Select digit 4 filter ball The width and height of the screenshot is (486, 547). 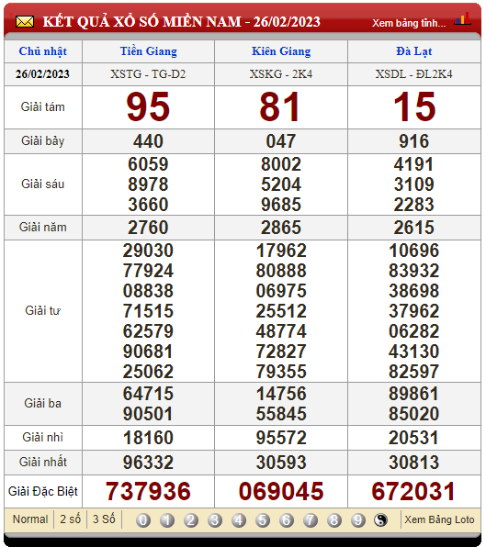pos(239,520)
